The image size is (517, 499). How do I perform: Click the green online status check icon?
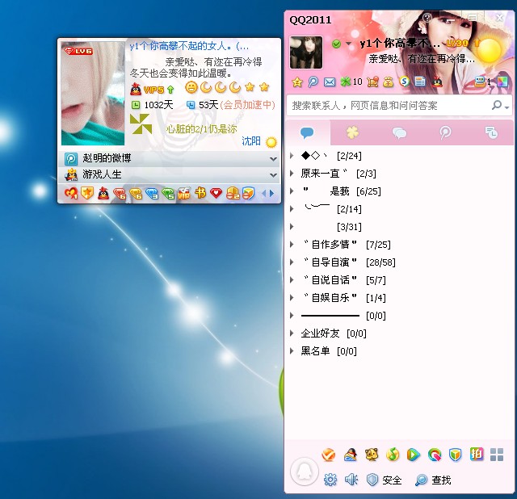pos(336,44)
